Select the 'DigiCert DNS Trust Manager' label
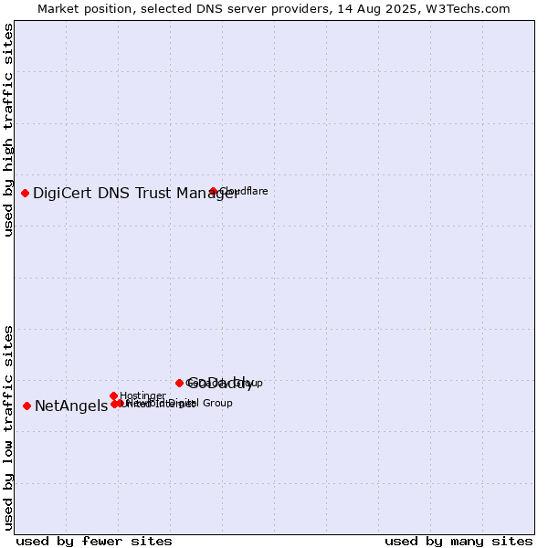Viewport: 548px width, 548px height. pos(136,194)
